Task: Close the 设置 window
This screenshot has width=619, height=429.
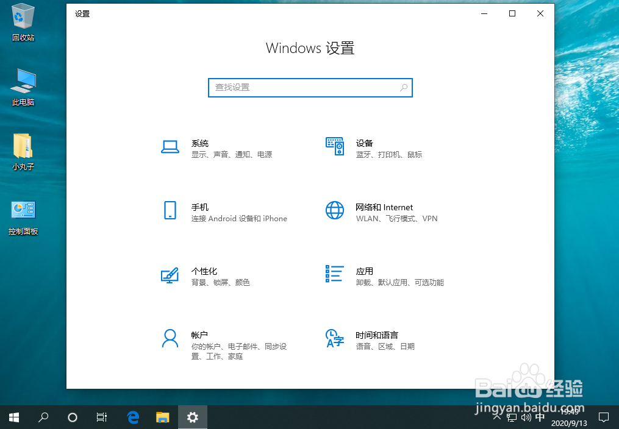Action: tap(540, 13)
